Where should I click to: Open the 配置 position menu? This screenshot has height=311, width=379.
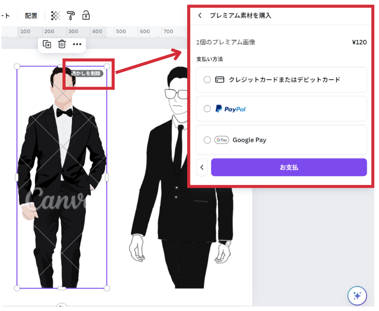pyautogui.click(x=31, y=16)
